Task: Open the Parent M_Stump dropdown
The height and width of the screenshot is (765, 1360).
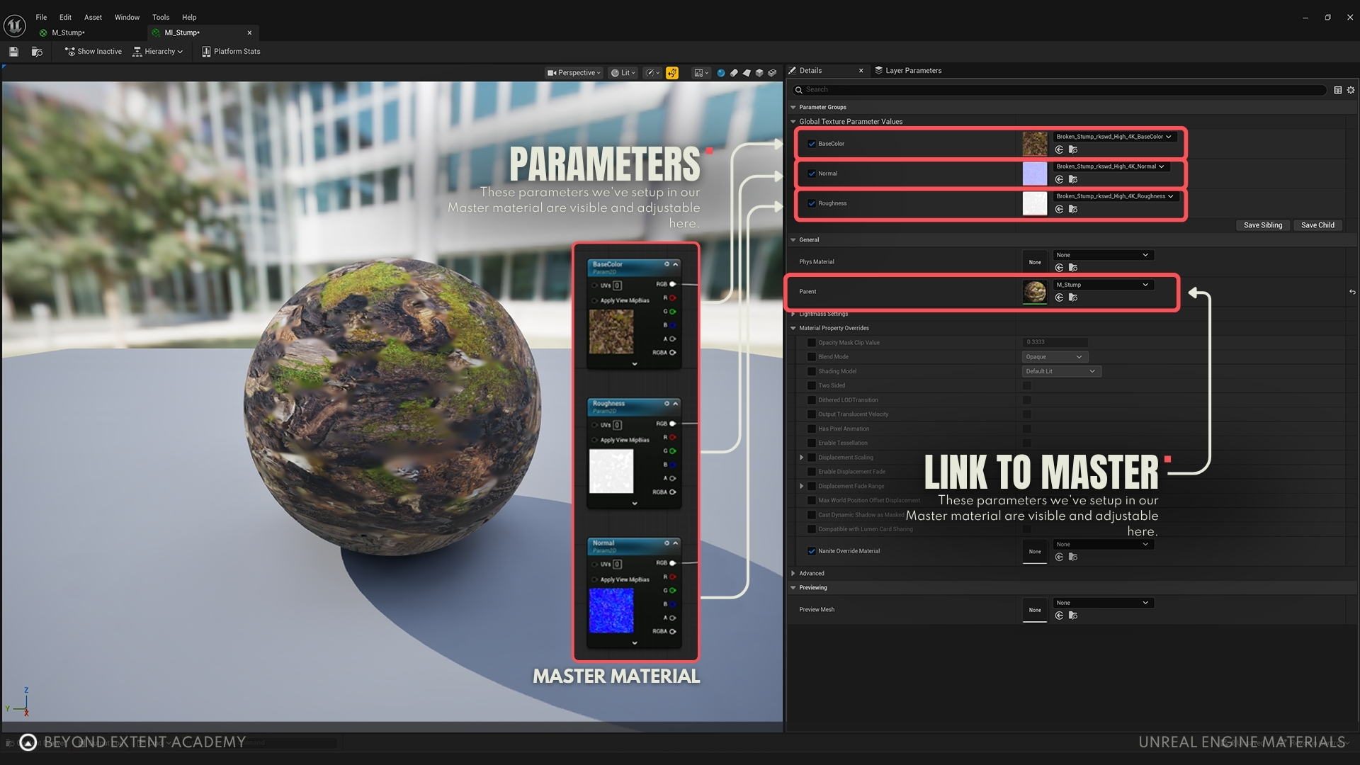Action: [1102, 285]
